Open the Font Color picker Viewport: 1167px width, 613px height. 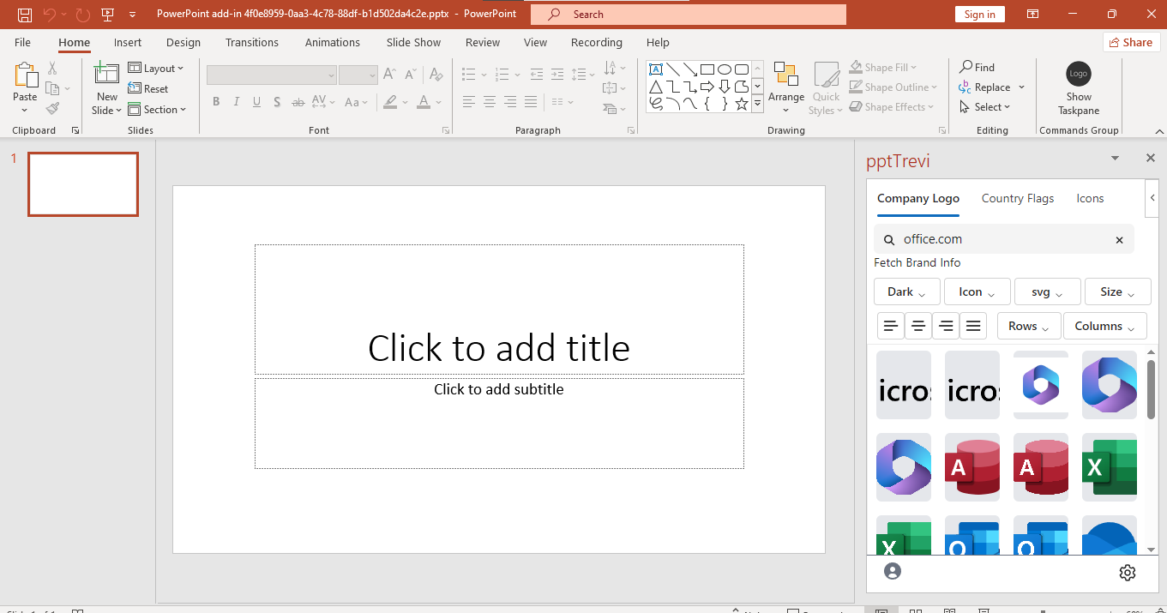[424, 102]
